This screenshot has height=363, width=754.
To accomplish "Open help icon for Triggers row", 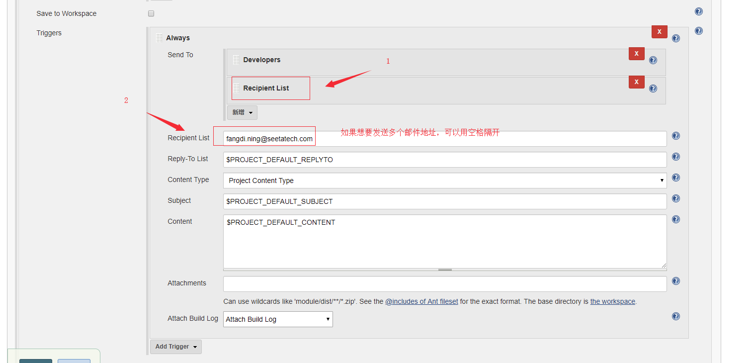I will point(699,31).
